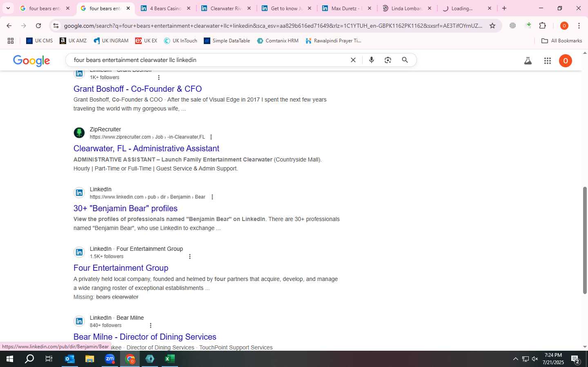Open 'Bear Milne - Director of Dining Services' result
Screen dimensions: 588x367
(145, 337)
